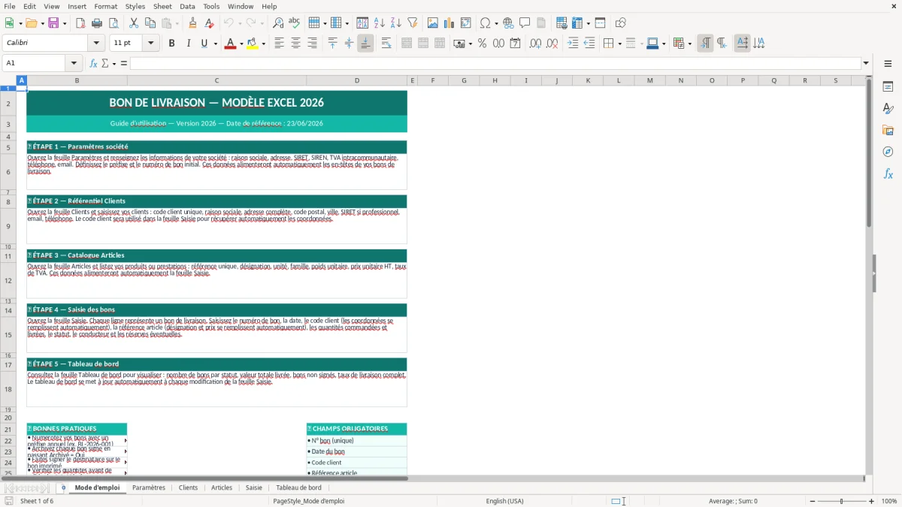Image resolution: width=902 pixels, height=507 pixels.
Task: Expand the Conditional Formatting dropdown arrow
Action: click(x=689, y=44)
